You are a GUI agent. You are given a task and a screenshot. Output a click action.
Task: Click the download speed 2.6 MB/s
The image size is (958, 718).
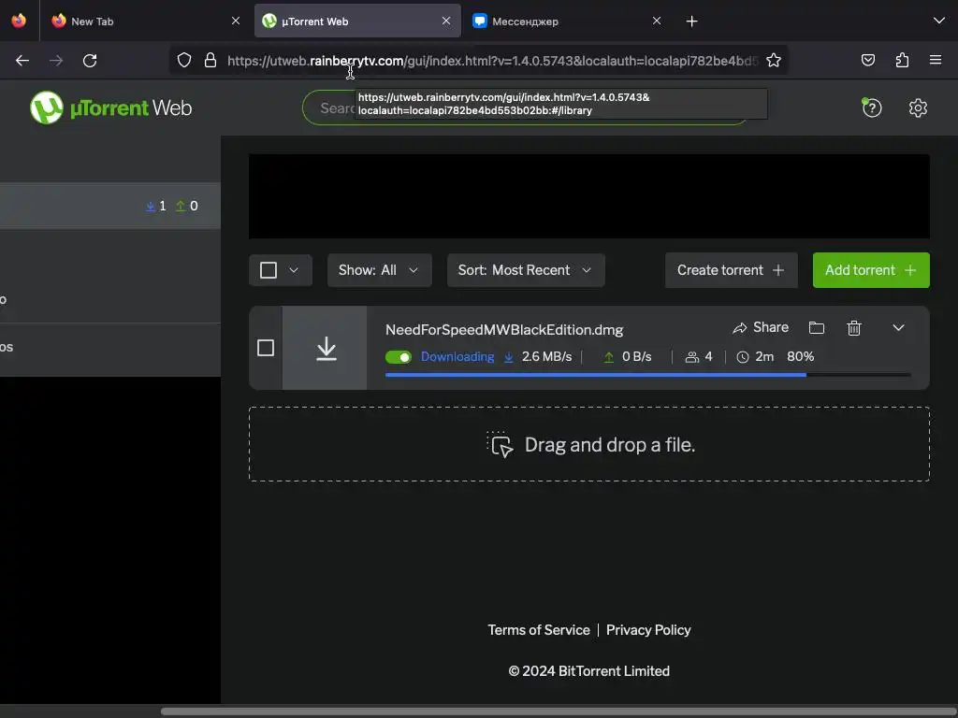tap(546, 356)
